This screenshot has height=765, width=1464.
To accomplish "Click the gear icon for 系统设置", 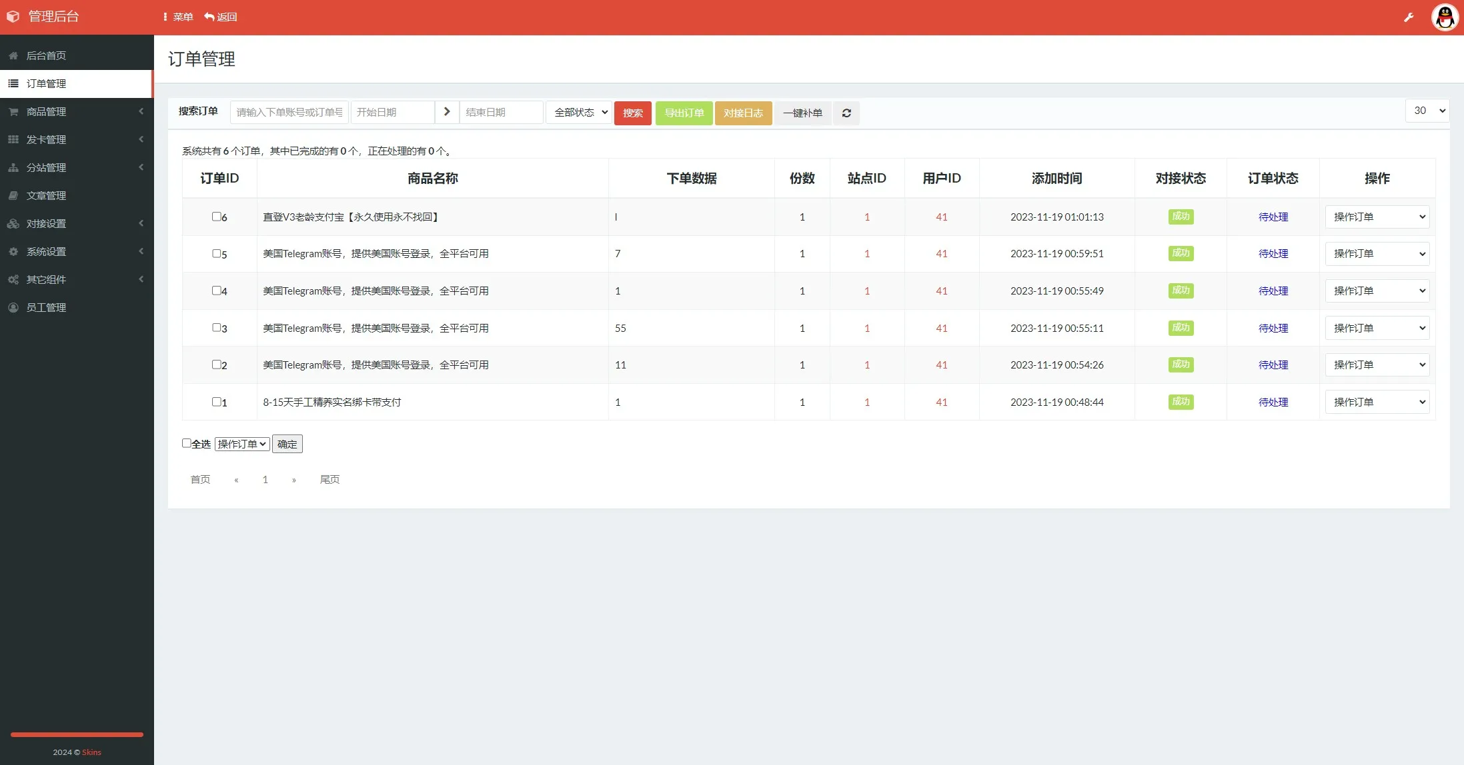I will tap(13, 252).
